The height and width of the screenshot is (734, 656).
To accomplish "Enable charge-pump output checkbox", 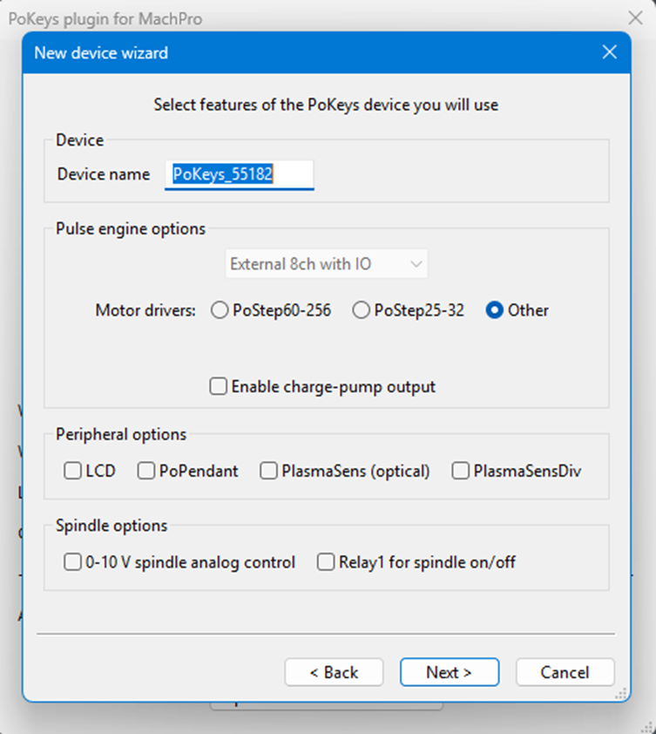I will coord(219,386).
